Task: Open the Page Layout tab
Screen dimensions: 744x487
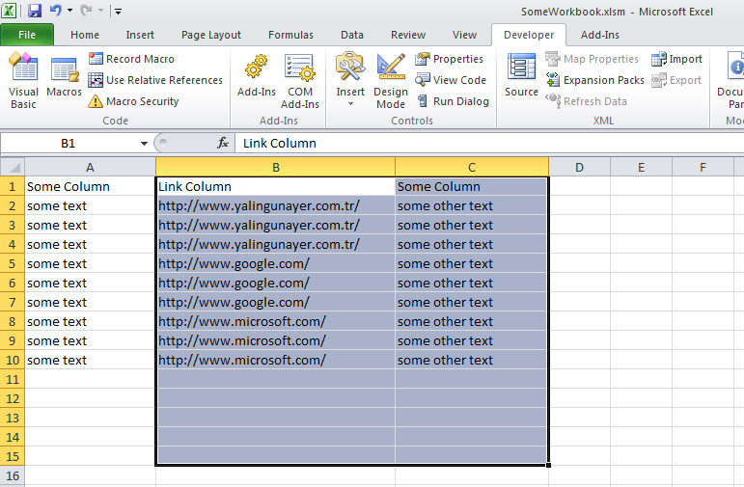Action: [211, 35]
